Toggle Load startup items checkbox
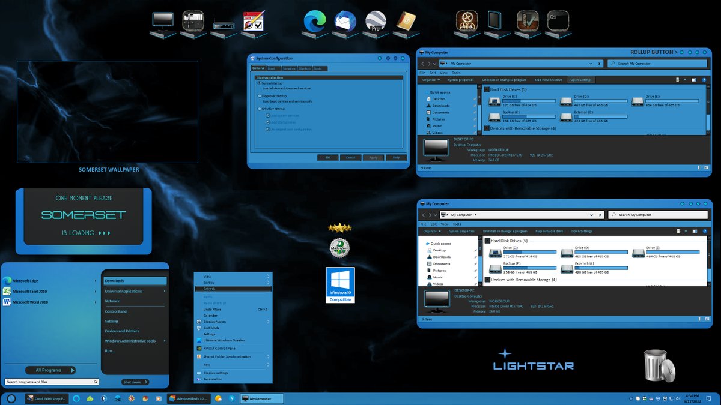 click(x=268, y=122)
